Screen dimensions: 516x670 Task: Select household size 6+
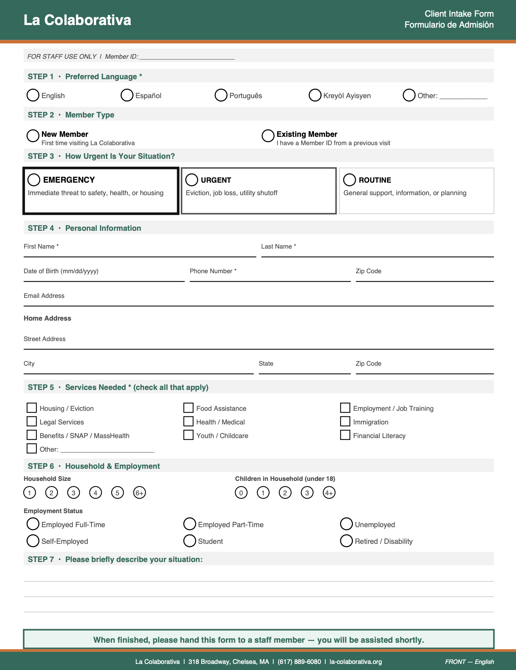(140, 493)
